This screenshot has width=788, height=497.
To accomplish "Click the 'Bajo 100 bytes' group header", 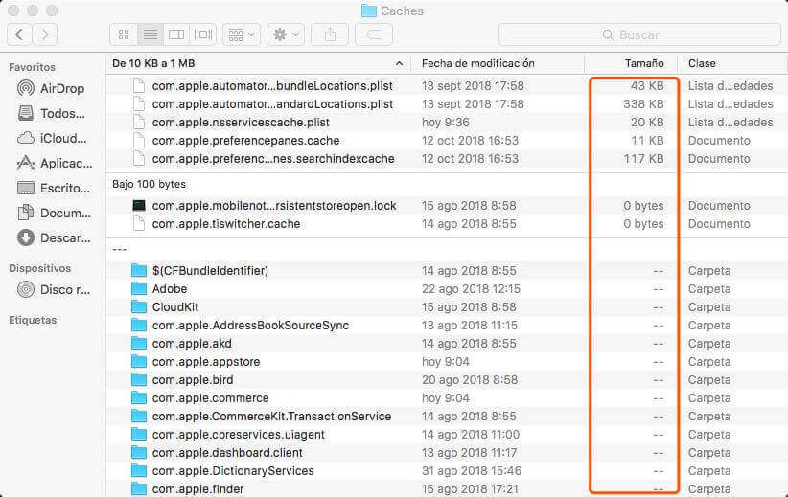I will [x=149, y=184].
